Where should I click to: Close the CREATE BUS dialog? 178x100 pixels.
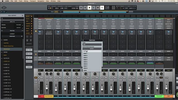[83, 40]
